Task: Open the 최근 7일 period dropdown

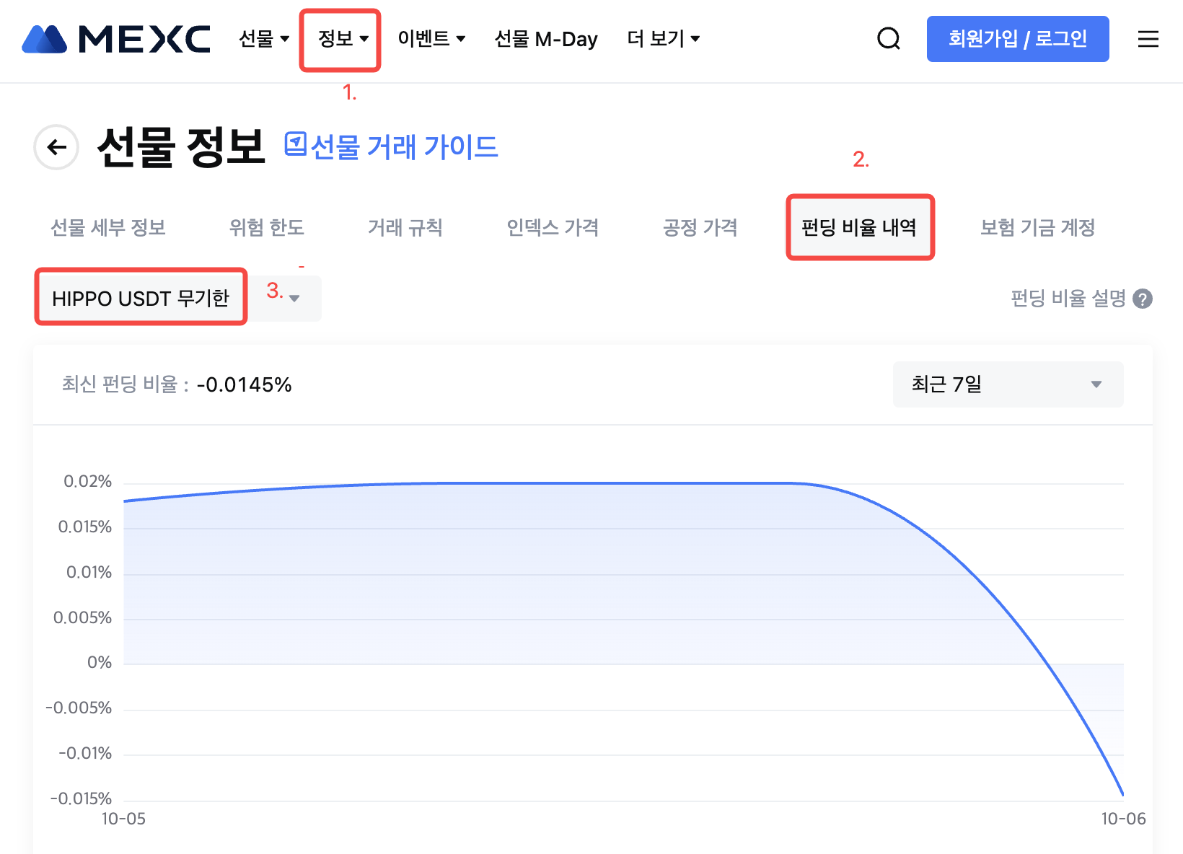Action: [1008, 384]
